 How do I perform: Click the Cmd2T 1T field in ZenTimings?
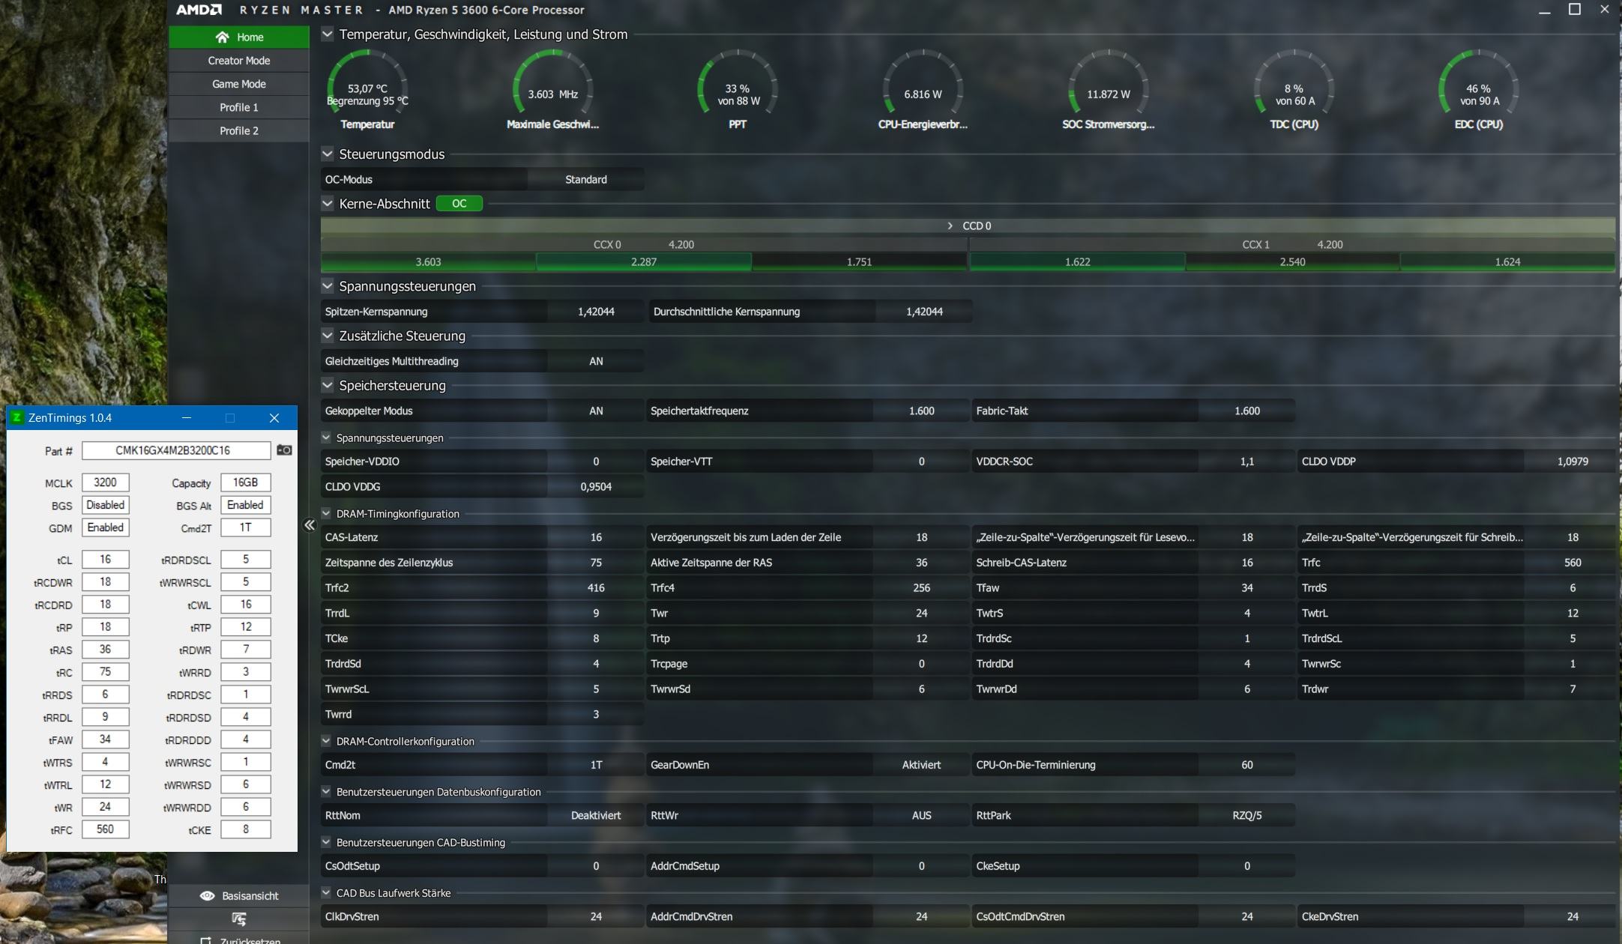coord(245,527)
